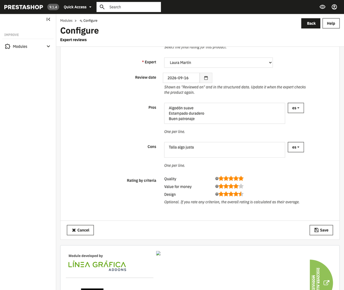Reset the Value for money rating
The height and width of the screenshot is (290, 344).
click(217, 186)
